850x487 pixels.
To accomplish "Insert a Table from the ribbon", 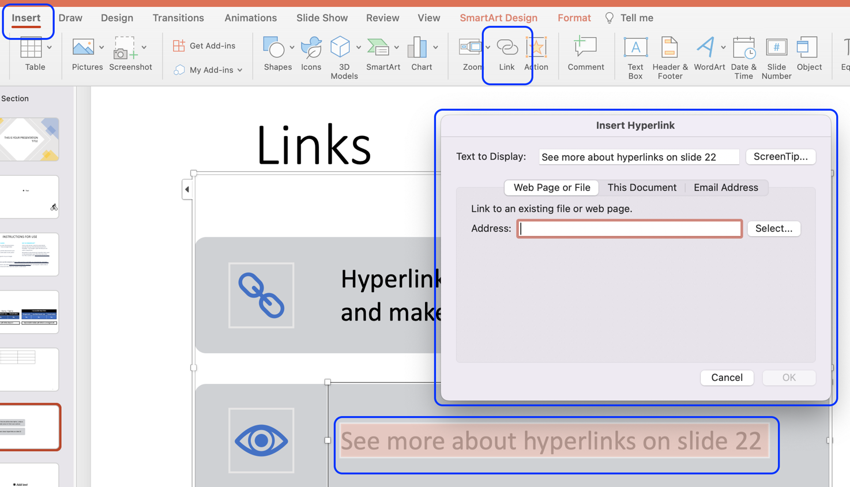I will click(x=35, y=55).
